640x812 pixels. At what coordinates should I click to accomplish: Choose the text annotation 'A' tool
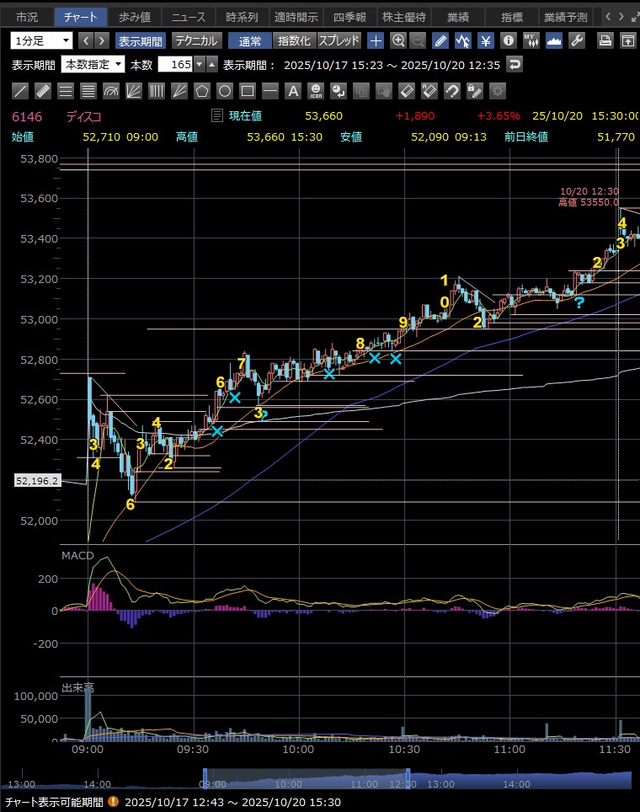pyautogui.click(x=292, y=91)
